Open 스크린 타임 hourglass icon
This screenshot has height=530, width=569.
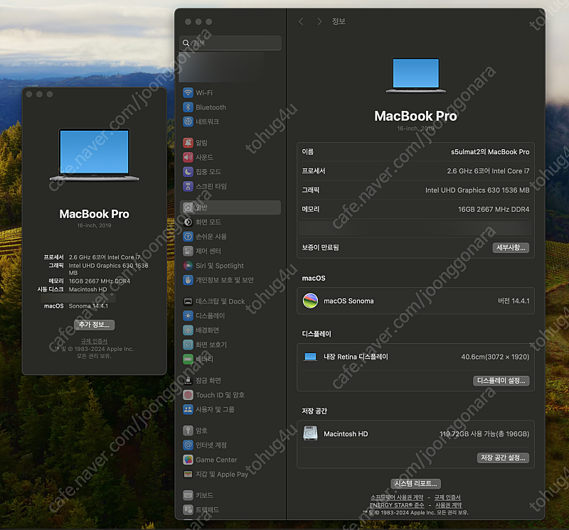click(188, 186)
